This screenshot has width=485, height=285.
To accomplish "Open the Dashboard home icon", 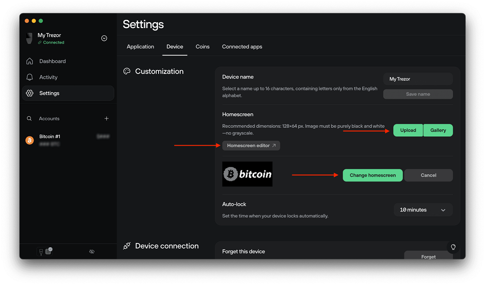I will coord(30,61).
